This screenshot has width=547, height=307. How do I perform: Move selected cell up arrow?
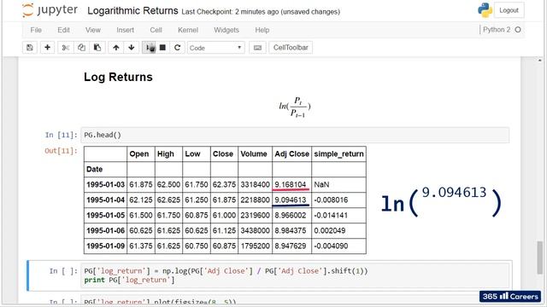tap(116, 48)
